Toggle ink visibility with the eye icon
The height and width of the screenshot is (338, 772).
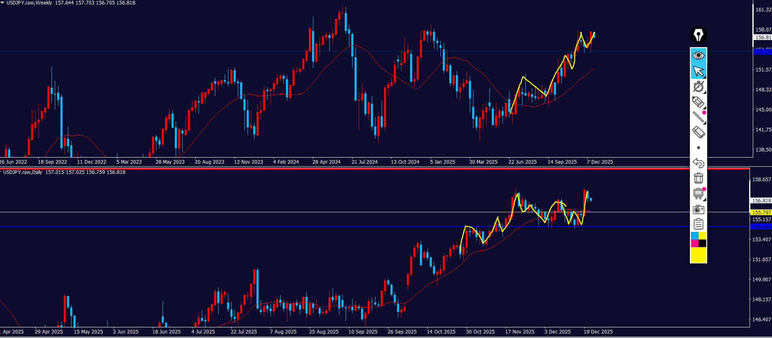coord(698,55)
